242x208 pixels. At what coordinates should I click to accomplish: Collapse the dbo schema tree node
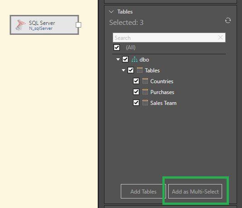point(118,59)
